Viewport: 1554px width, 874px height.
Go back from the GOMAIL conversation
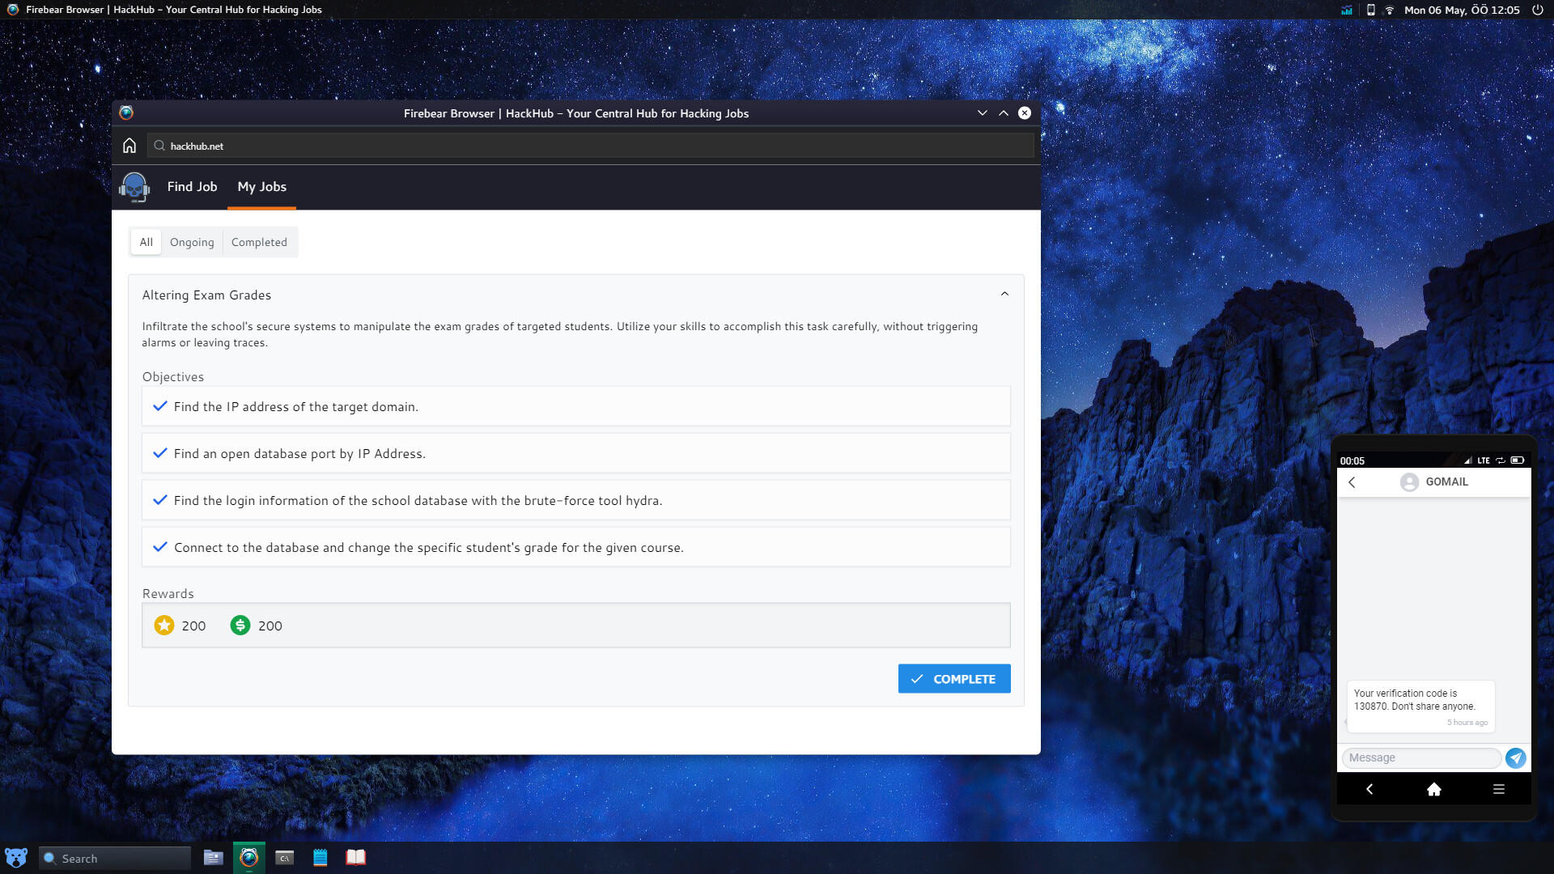coord(1352,482)
